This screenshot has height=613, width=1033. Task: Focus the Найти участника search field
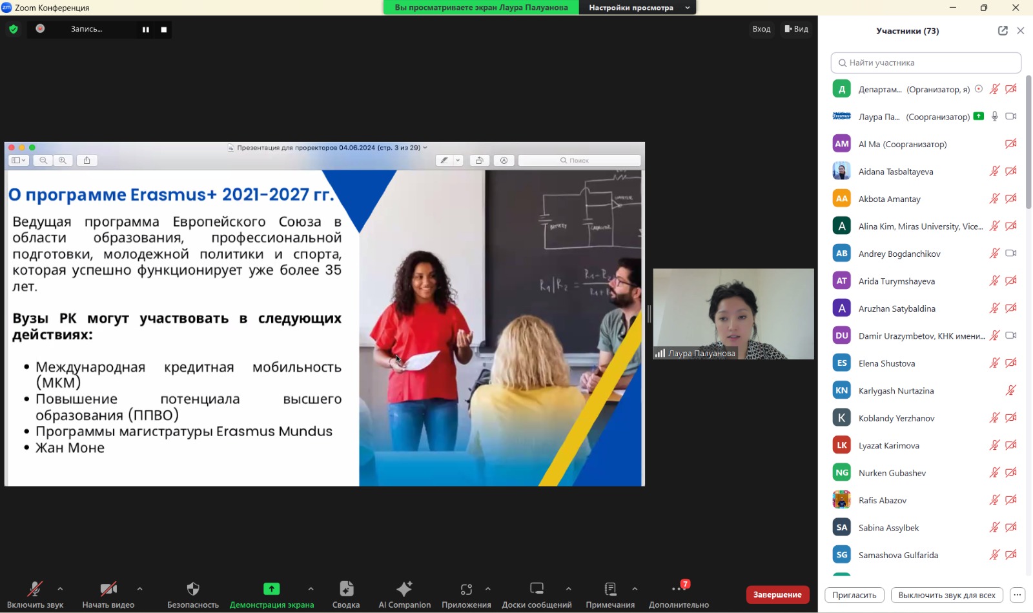[926, 63]
